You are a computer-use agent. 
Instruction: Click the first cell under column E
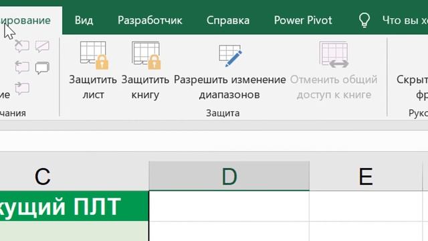pos(366,206)
